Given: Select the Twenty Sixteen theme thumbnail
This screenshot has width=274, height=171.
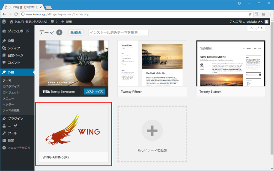Looking at the screenshot, I should pos(231,64).
